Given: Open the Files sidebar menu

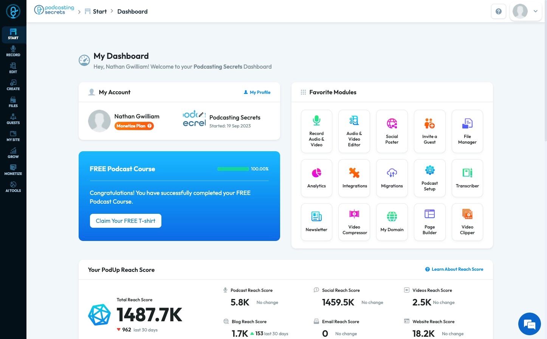Looking at the screenshot, I should pyautogui.click(x=13, y=102).
